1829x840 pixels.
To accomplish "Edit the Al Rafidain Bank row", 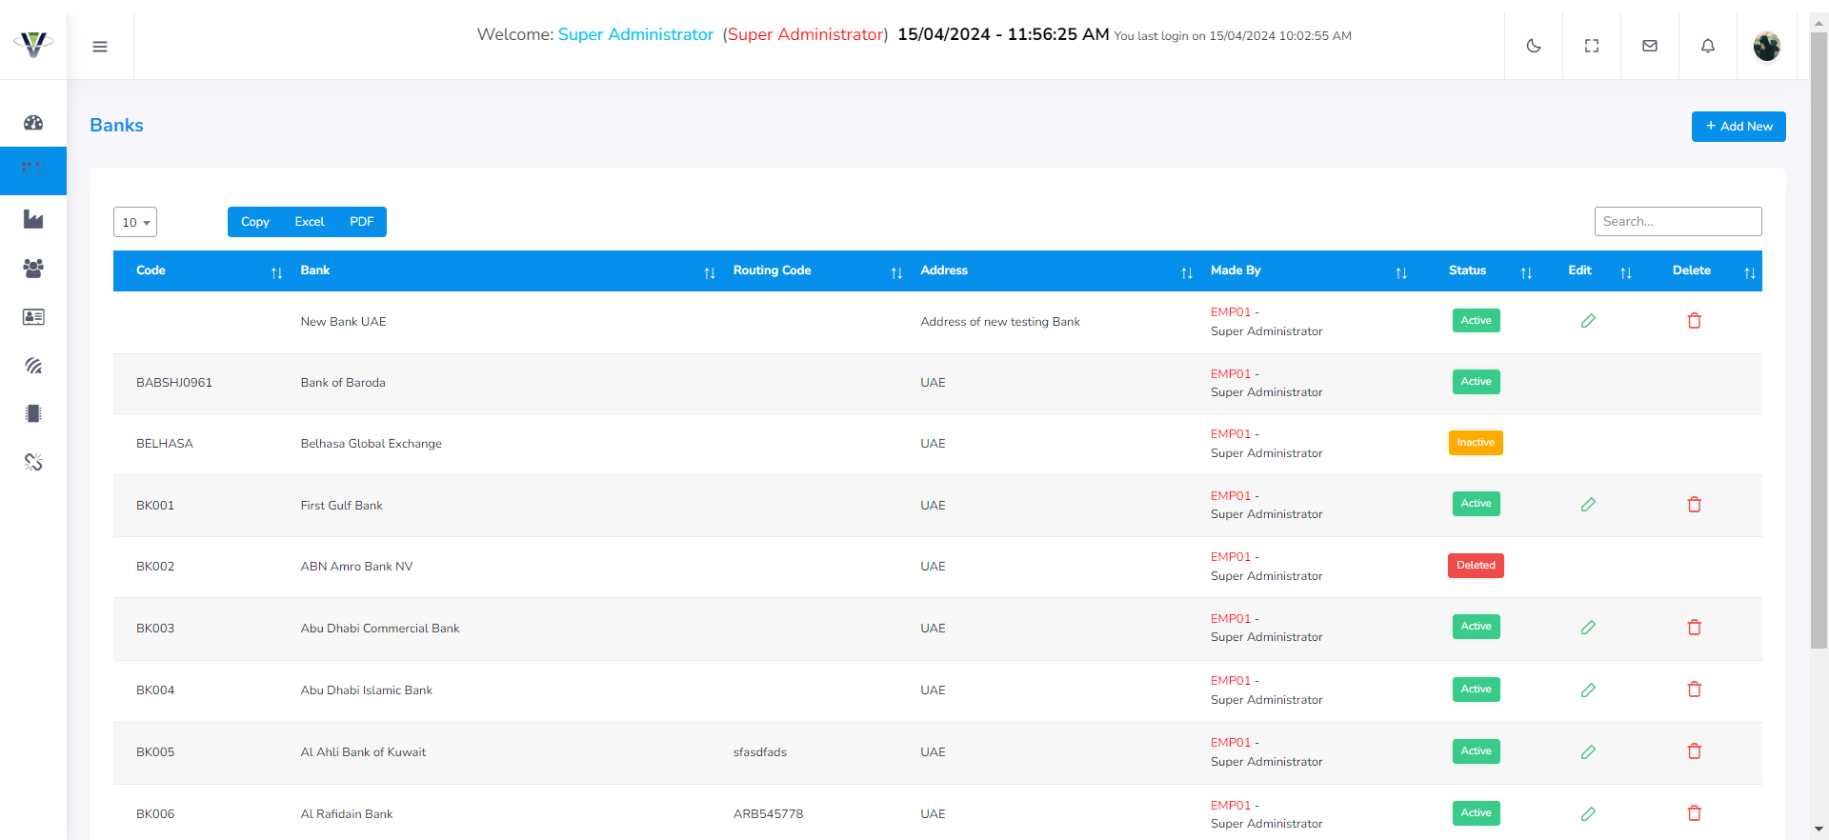I will pyautogui.click(x=1588, y=813).
